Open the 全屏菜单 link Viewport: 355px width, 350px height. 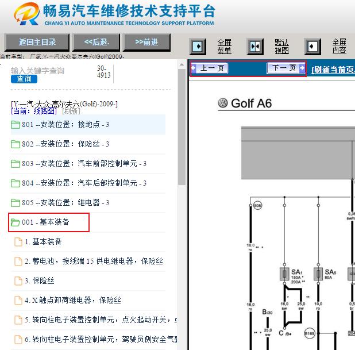click(224, 46)
